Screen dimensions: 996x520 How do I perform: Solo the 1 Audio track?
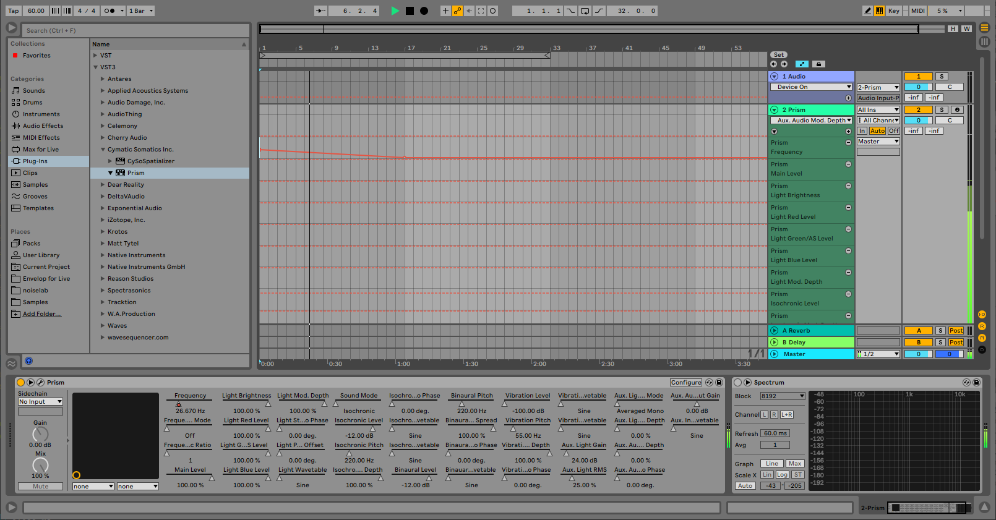tap(942, 77)
